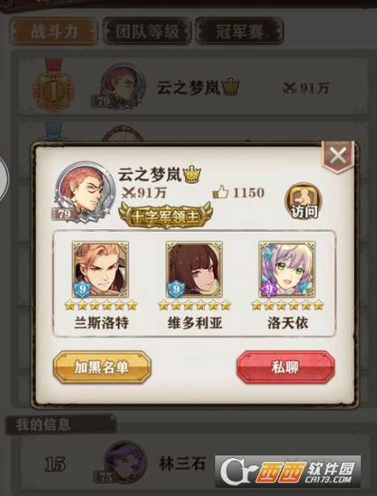Viewport: 377px width, 496px height.
Task: Click the 加黑名单 blacklist button
Action: pos(102,367)
